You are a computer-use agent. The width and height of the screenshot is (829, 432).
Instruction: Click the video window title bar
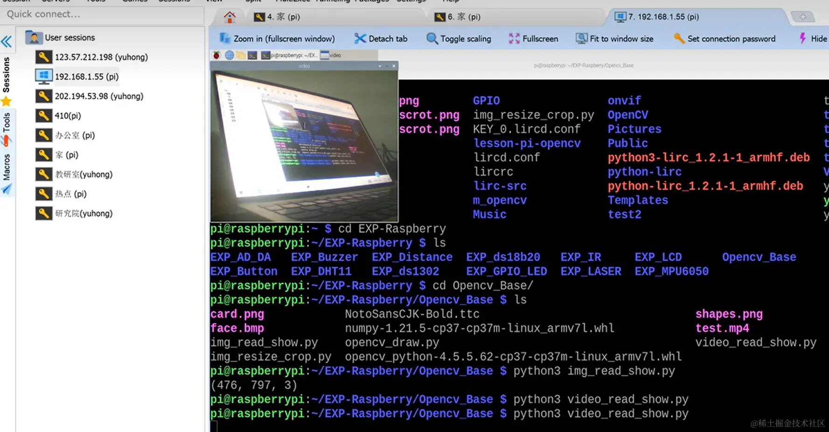(304, 66)
